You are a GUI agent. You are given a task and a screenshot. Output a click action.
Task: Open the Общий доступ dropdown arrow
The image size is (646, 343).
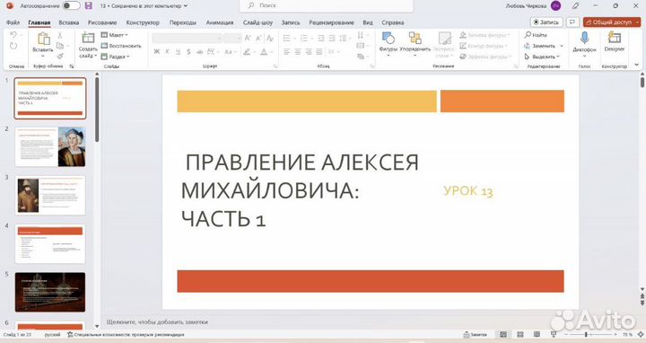pyautogui.click(x=638, y=22)
